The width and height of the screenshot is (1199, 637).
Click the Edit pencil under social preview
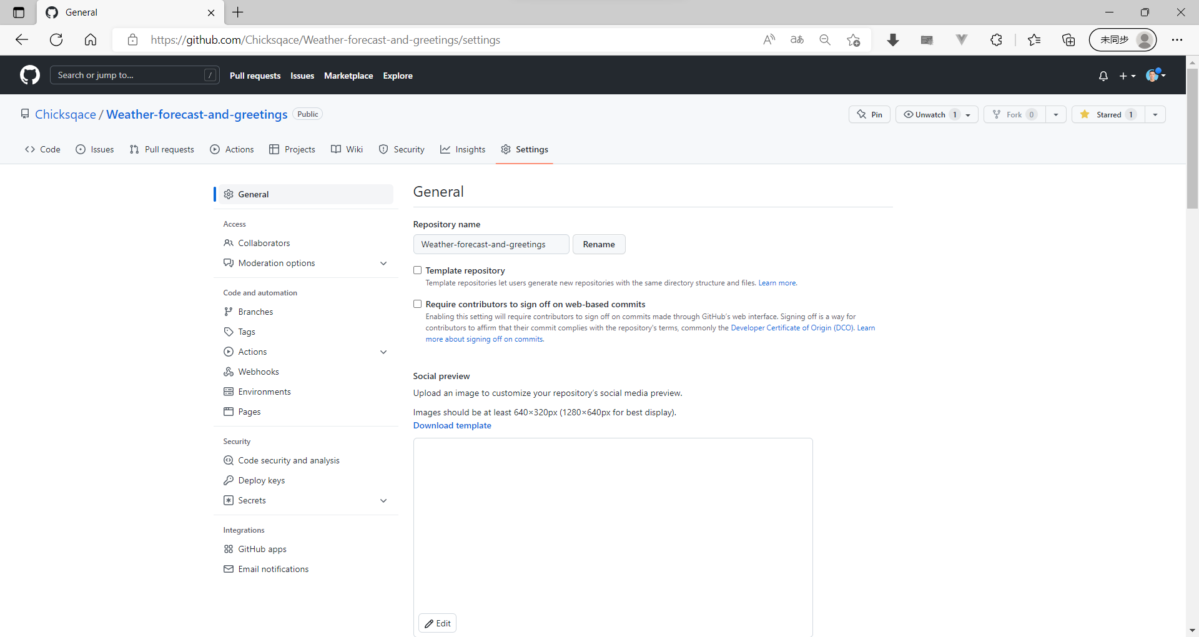437,623
